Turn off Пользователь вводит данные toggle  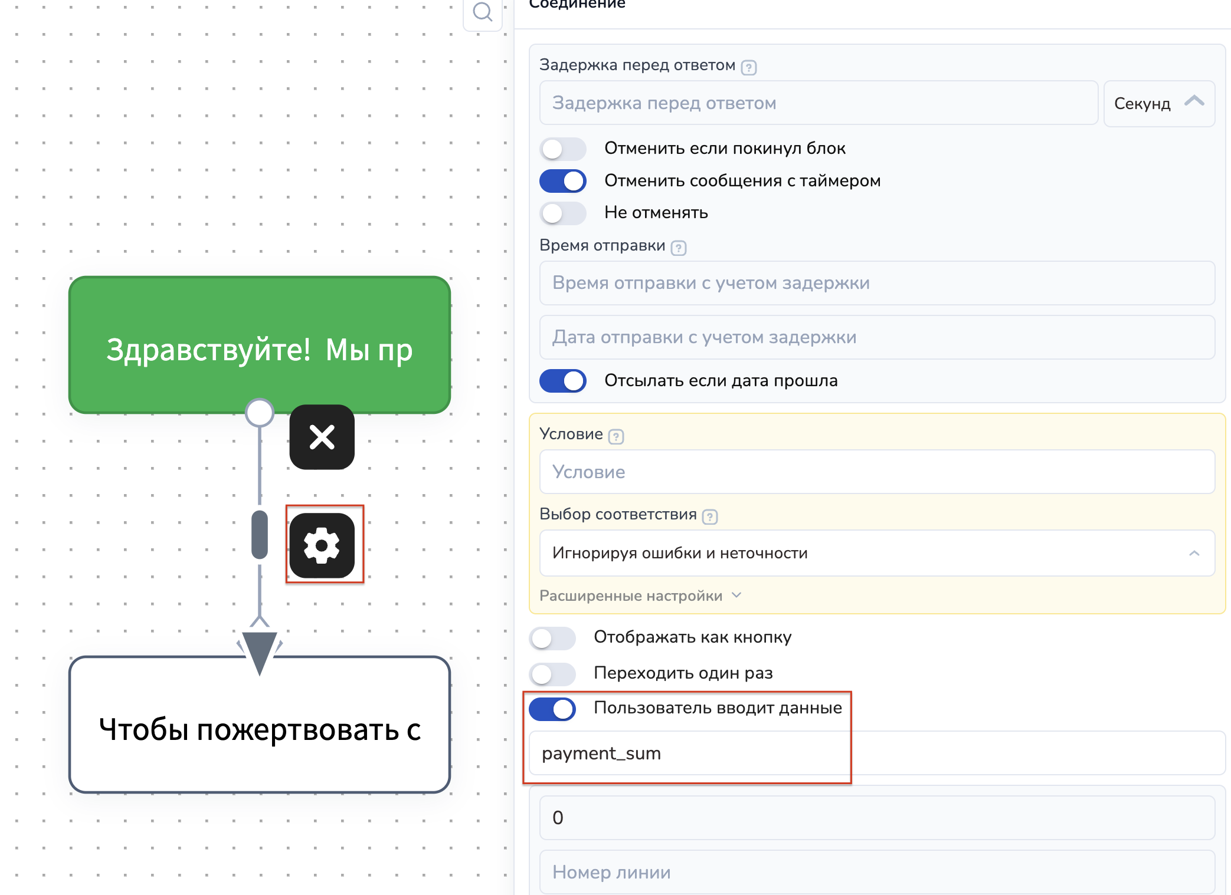pos(552,709)
